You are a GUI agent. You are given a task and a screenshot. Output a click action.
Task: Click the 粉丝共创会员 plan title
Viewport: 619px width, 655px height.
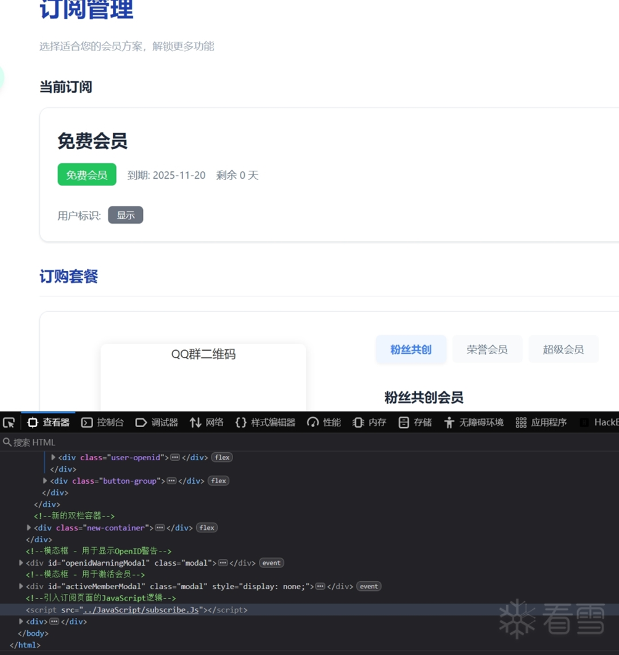424,397
